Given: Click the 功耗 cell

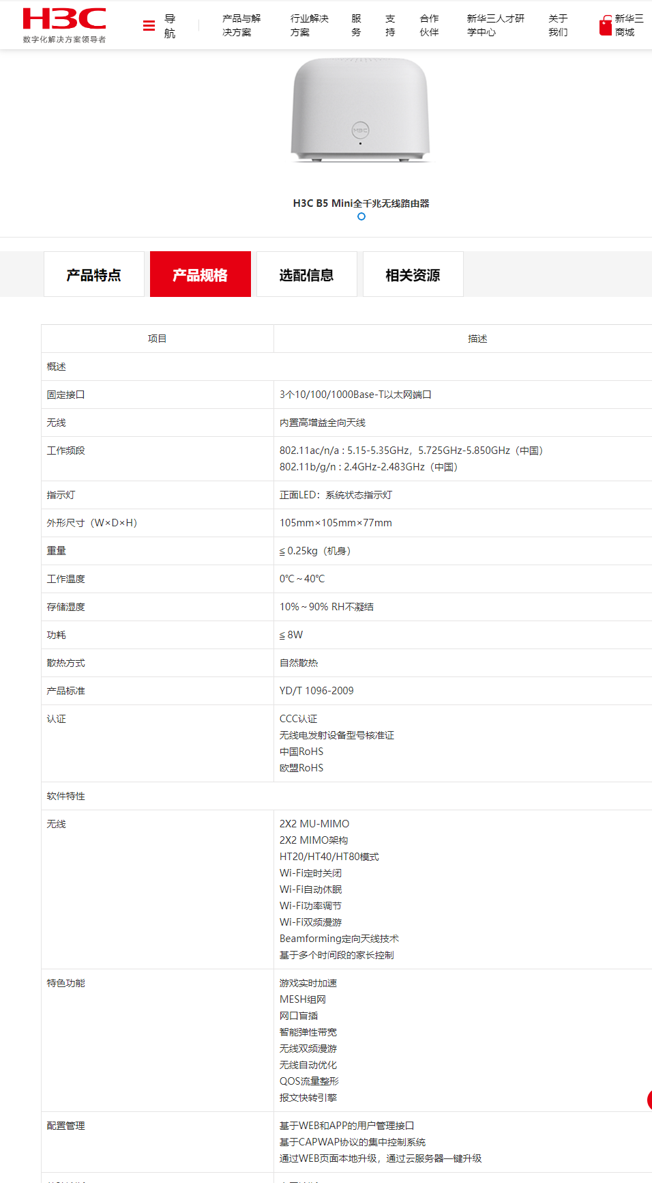Looking at the screenshot, I should [x=158, y=635].
